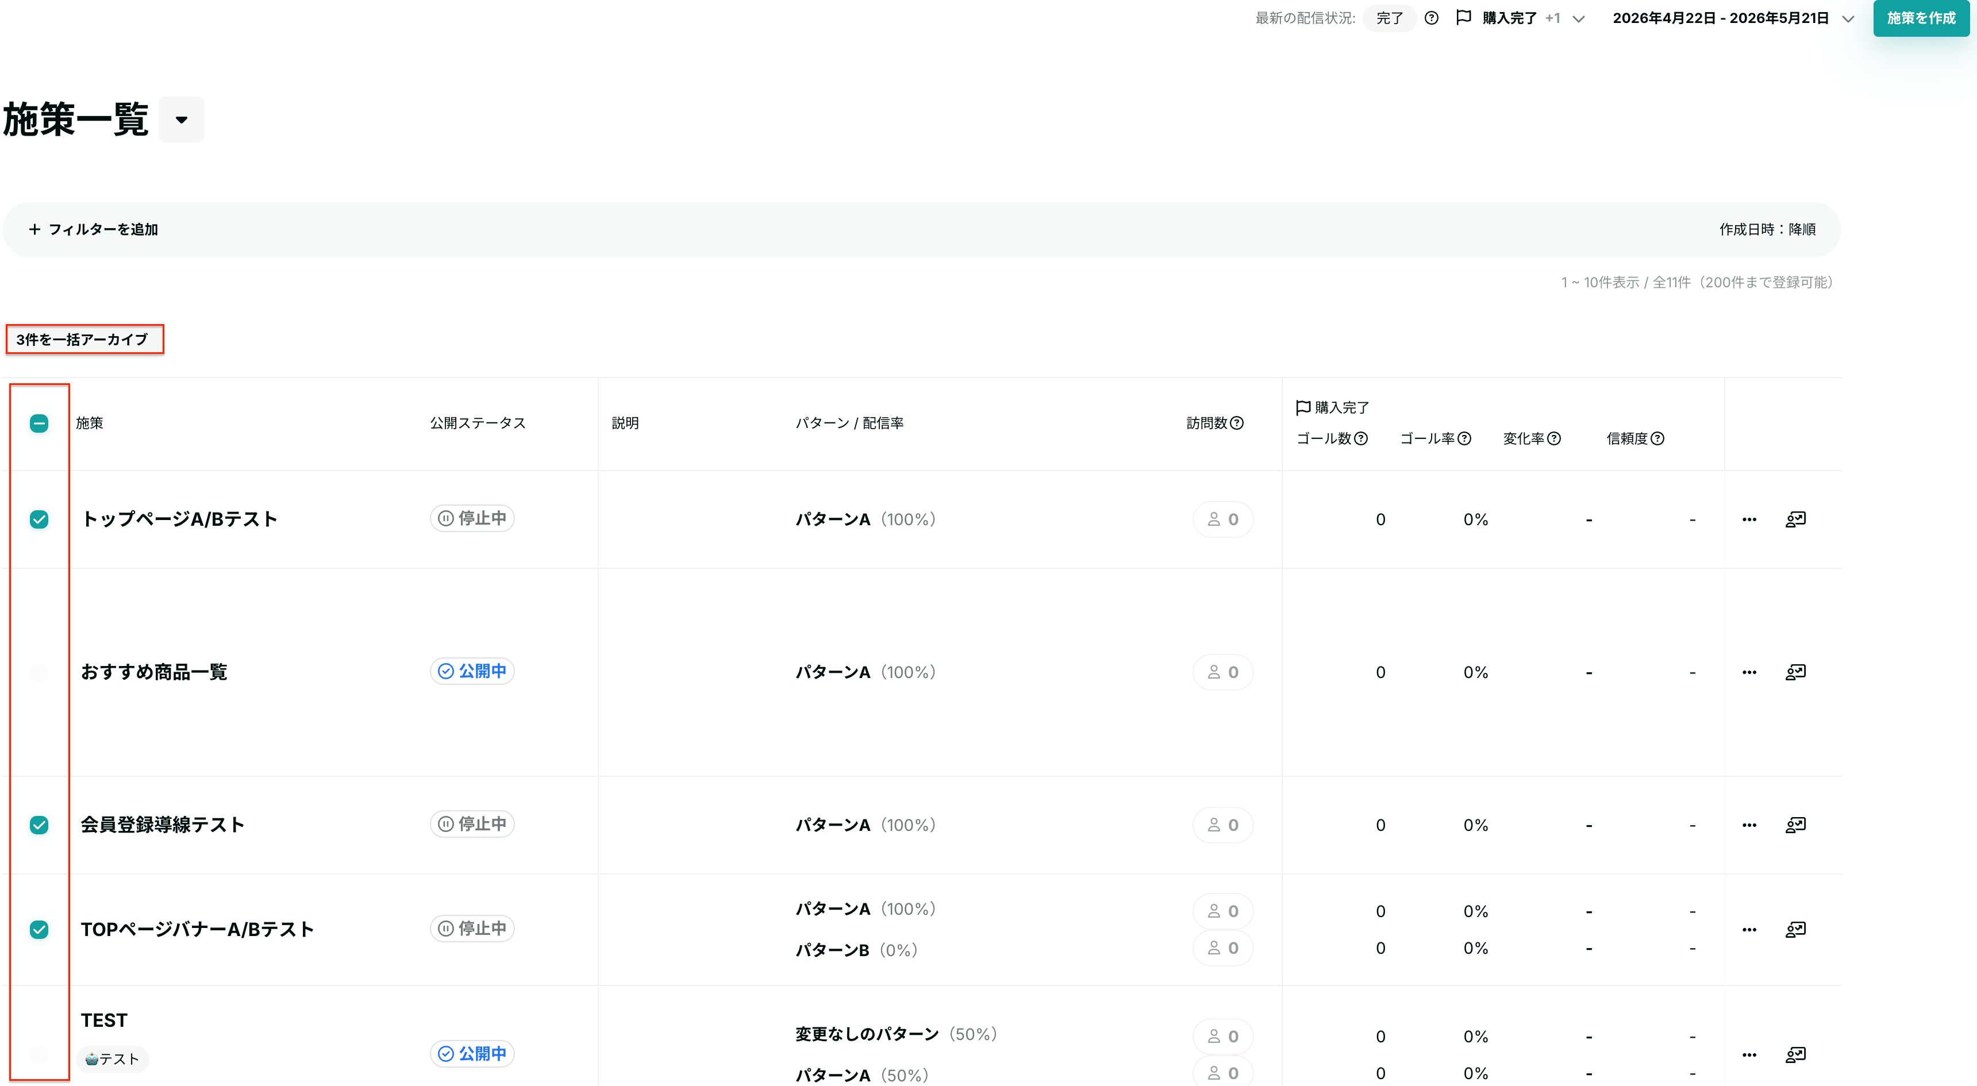
Task: Open the トップページA/Bテスト campaign
Action: [x=179, y=519]
